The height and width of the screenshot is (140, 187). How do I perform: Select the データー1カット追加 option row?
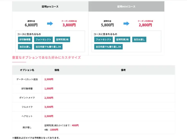click(27, 79)
